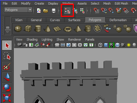Toggle wireframe on shaded display
Viewport: 137px width, 103px height.
tap(117, 45)
